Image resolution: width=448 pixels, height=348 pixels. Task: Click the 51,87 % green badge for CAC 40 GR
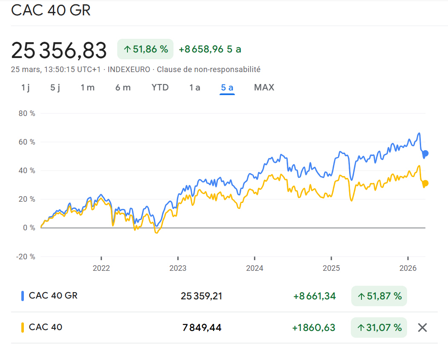tap(379, 296)
